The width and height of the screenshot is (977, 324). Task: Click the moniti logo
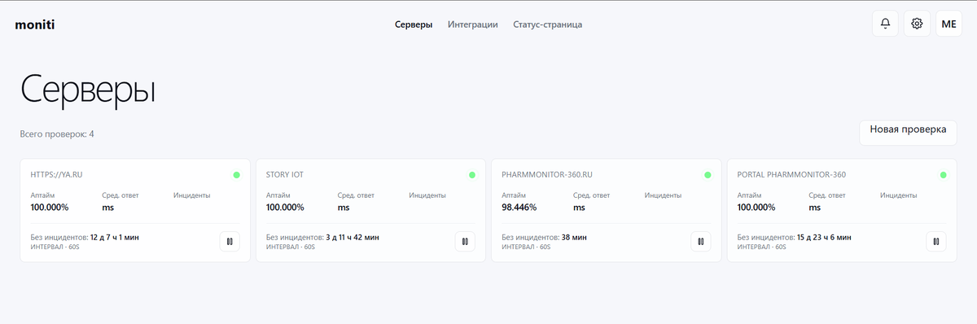tap(35, 24)
